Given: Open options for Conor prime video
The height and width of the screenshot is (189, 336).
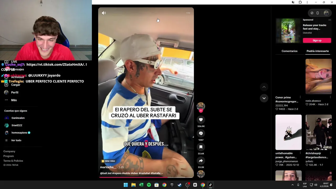Looking at the screenshot, I should 300,97.
